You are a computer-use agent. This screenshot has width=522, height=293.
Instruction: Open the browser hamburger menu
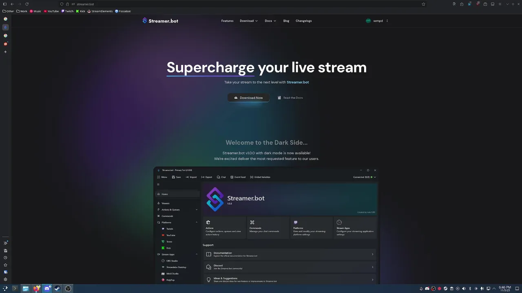pyautogui.click(x=500, y=4)
